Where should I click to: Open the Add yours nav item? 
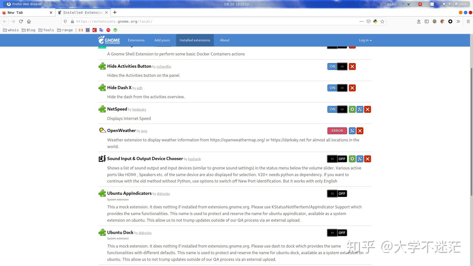coord(162,40)
